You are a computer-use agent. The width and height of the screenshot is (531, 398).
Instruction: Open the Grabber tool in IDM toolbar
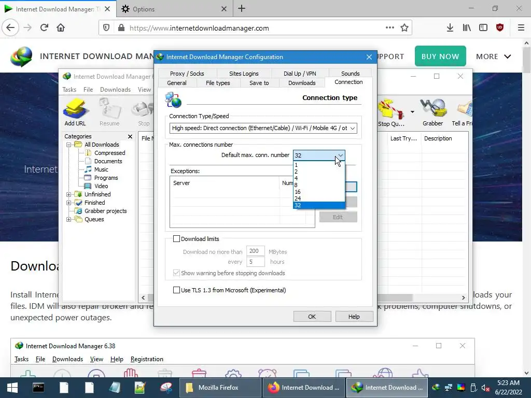[x=432, y=113]
